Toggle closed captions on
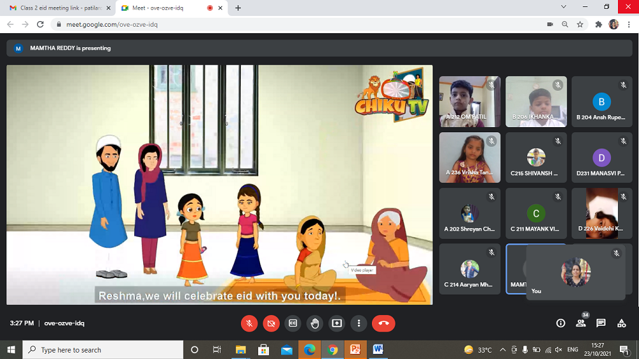The width and height of the screenshot is (639, 359). (293, 323)
